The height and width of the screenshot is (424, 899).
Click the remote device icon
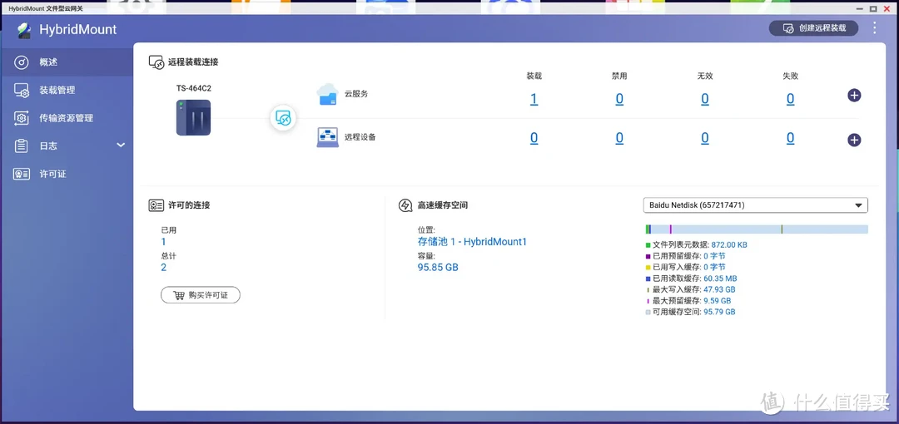click(327, 137)
